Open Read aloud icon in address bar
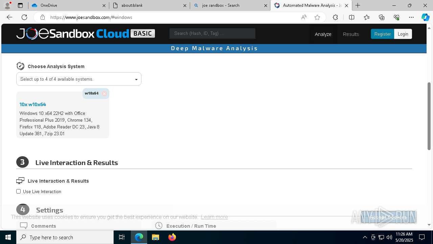 [304, 17]
